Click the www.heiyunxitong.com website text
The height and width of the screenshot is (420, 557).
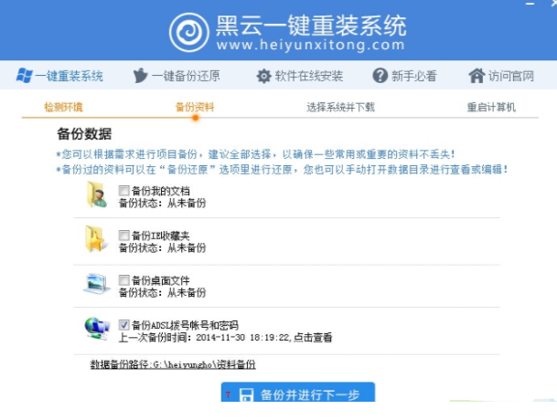tap(311, 45)
